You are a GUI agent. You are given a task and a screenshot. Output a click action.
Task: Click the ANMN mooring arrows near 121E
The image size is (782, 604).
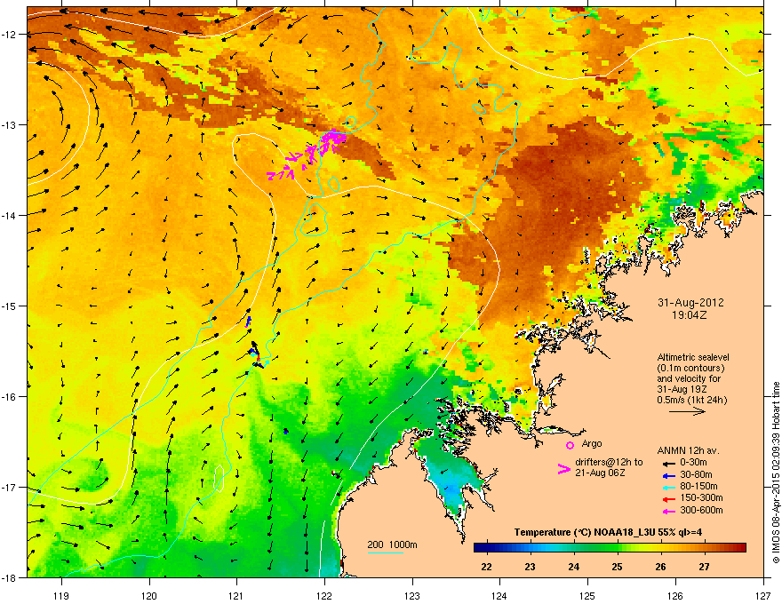click(255, 354)
